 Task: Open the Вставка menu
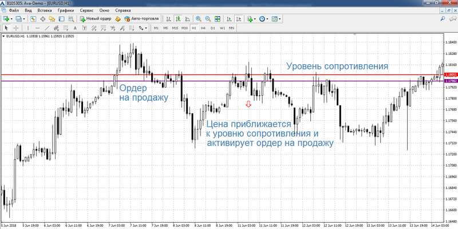click(45, 10)
